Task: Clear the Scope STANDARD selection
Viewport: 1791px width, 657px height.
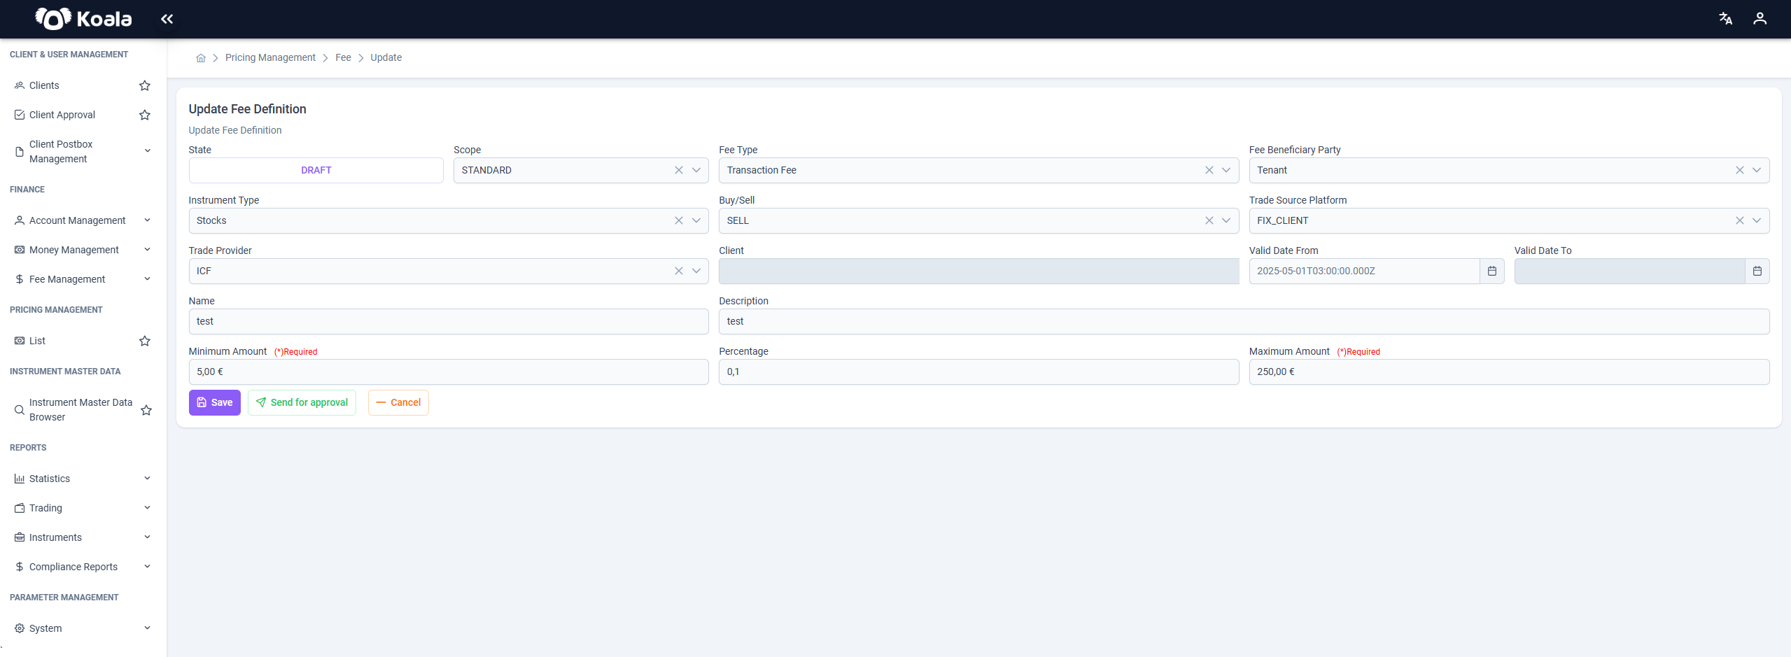Action: 678,170
